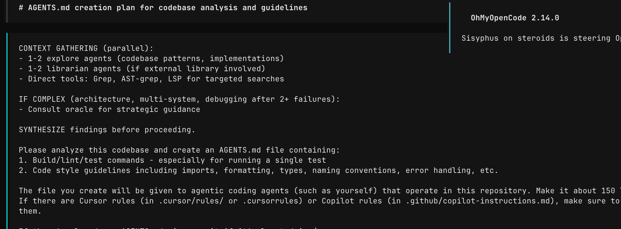Click the SYNTHESIZE findings before proceeding line
Image resolution: width=621 pixels, height=229 pixels.
click(x=107, y=130)
